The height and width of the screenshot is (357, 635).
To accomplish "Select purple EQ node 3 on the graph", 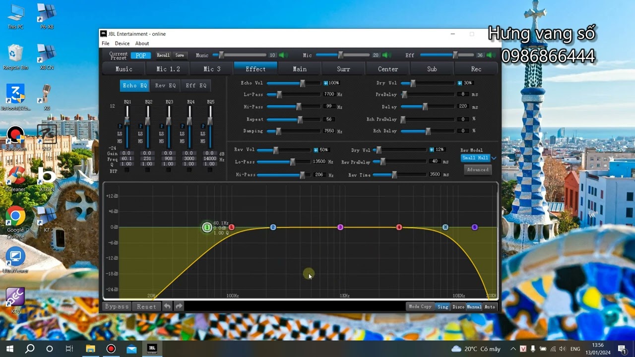I will pos(340,227).
